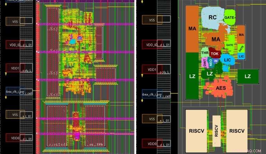Screen dimensions: 266x154
Task: Select the LZ rectangle at the far right
Action: pos(248,76)
